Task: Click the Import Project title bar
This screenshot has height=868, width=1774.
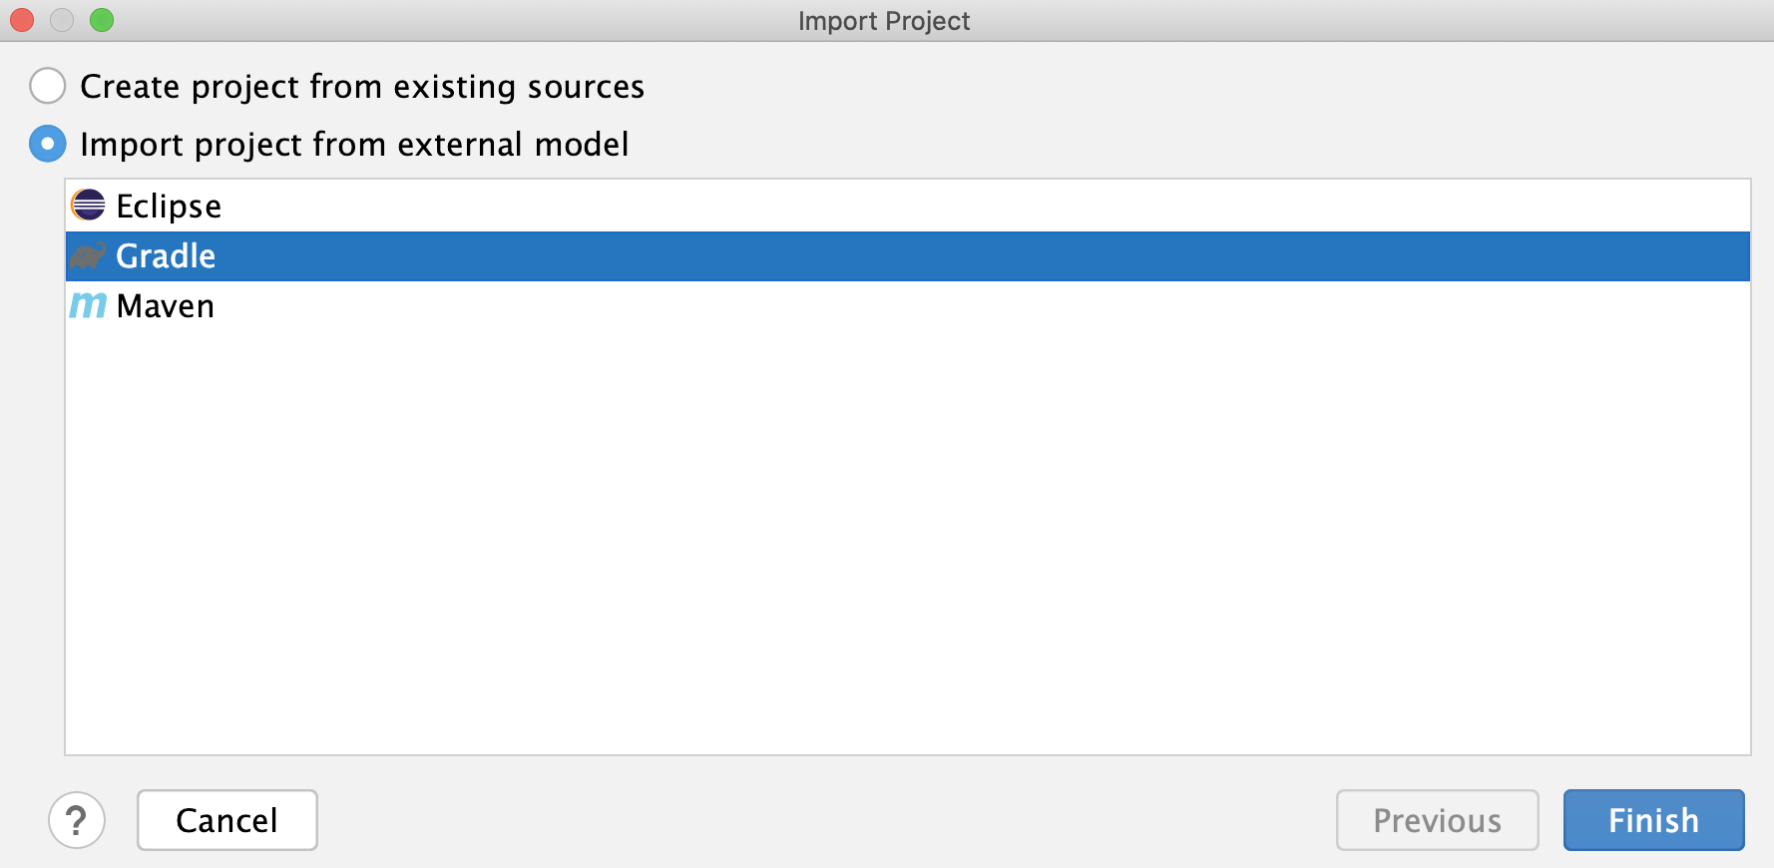Action: 884,20
